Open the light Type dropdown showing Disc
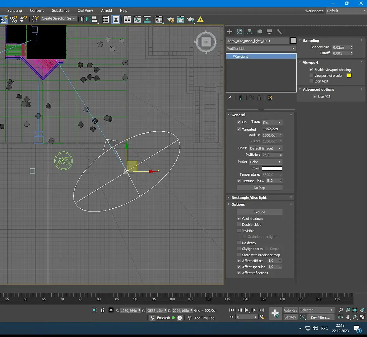The width and height of the screenshot is (367, 337). [272, 123]
